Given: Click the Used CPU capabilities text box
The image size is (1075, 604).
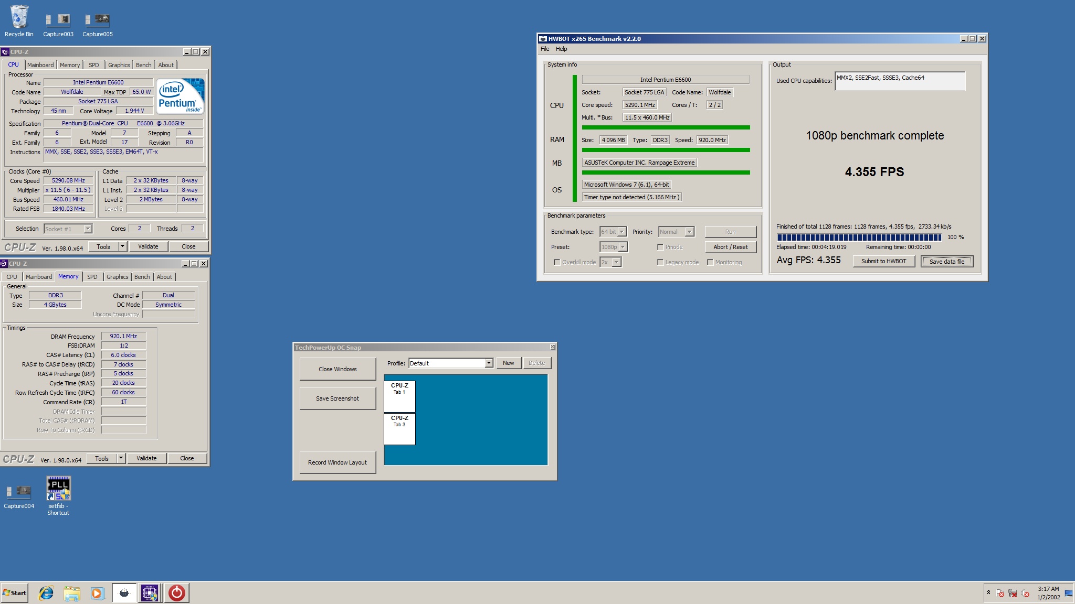Looking at the screenshot, I should tap(900, 81).
